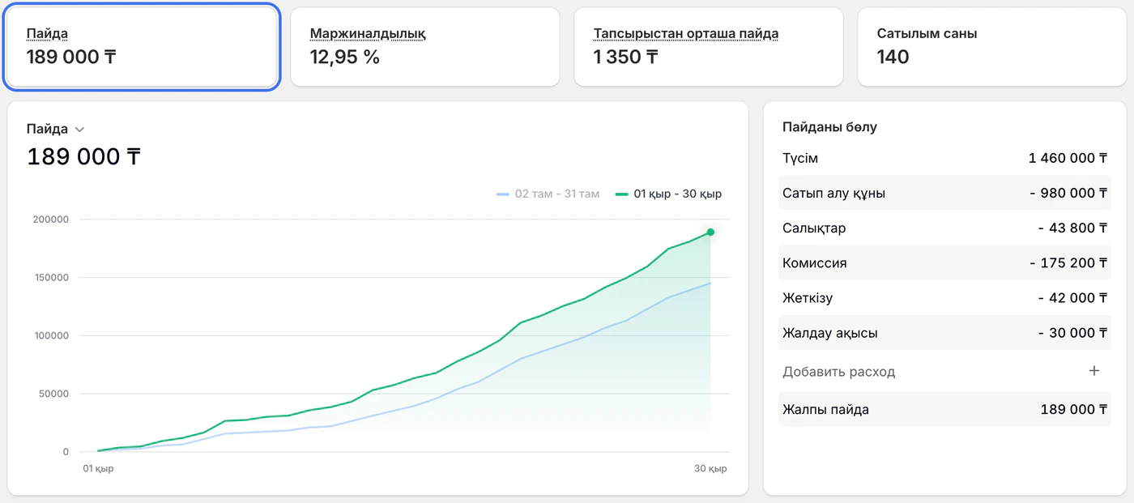Click the Жеткізу amount - 42 000 ₸
Image resolution: width=1134 pixels, height=503 pixels.
(1072, 298)
